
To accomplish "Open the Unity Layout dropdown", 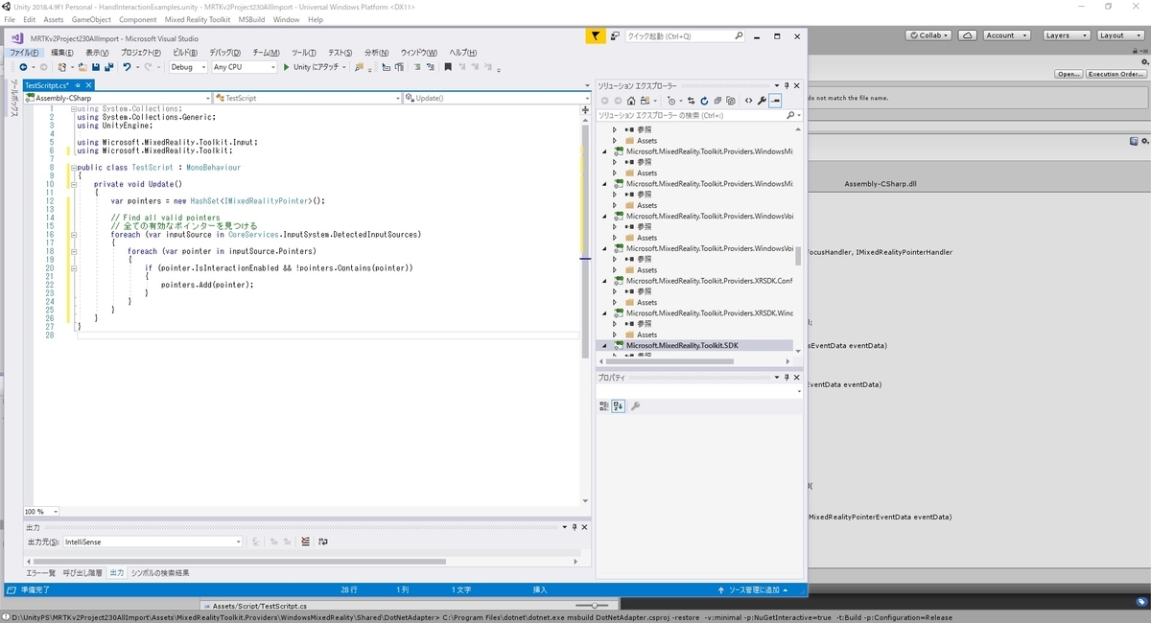I will pyautogui.click(x=1118, y=35).
